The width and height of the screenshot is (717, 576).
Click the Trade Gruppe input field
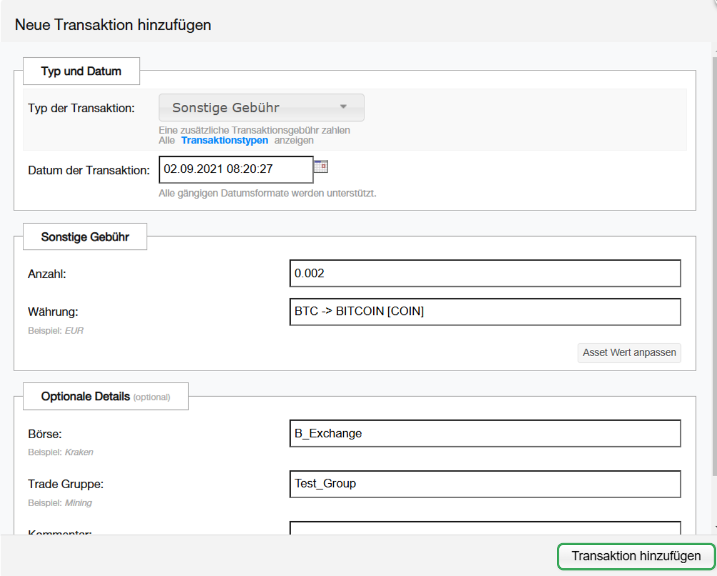coord(485,484)
